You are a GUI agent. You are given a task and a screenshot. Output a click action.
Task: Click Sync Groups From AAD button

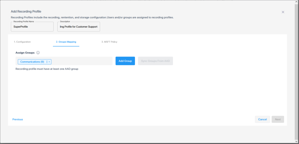pyautogui.click(x=155, y=61)
